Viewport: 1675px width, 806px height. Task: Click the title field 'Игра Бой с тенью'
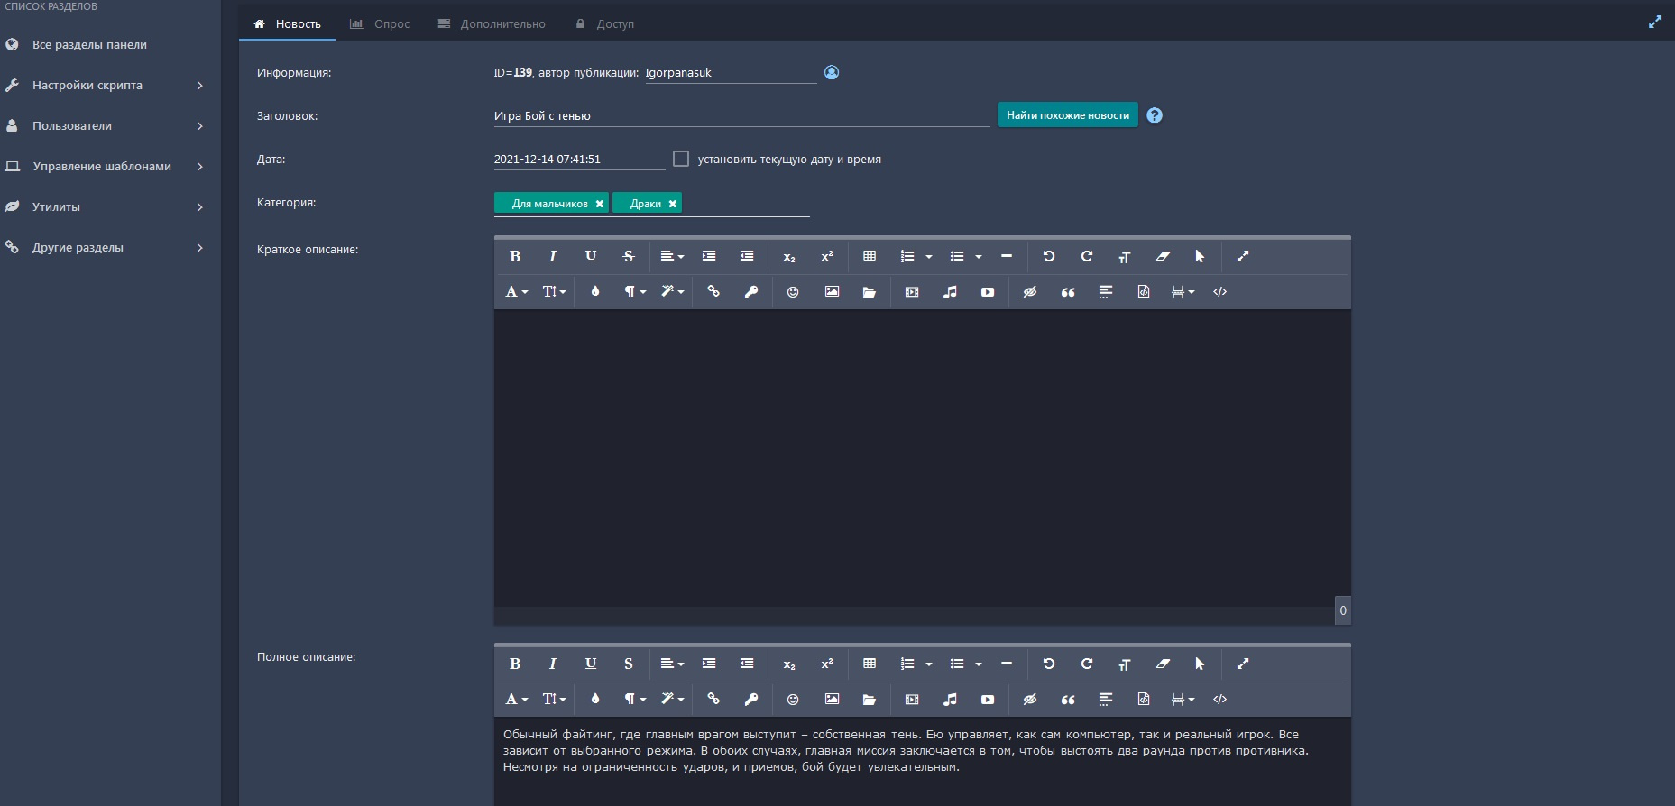(741, 115)
